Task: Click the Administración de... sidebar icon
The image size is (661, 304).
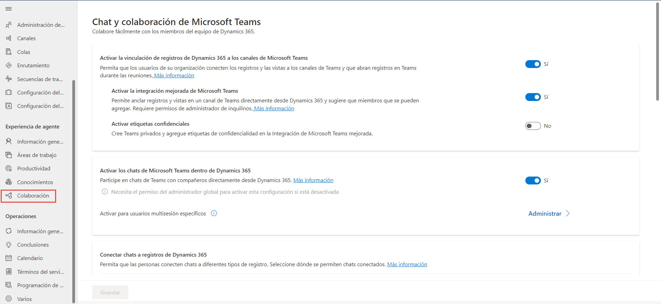Action: (9, 25)
